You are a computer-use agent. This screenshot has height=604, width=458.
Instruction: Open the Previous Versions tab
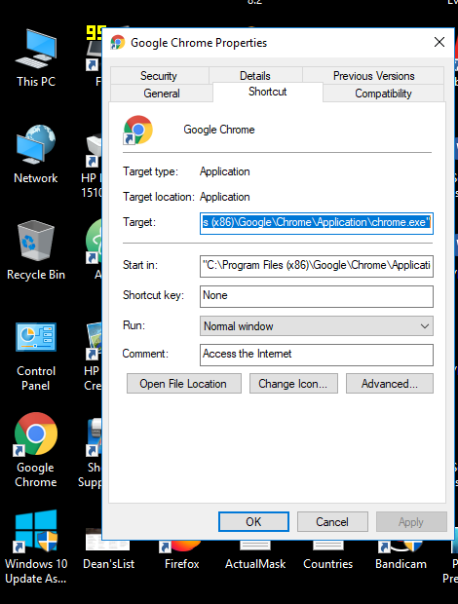tap(373, 76)
